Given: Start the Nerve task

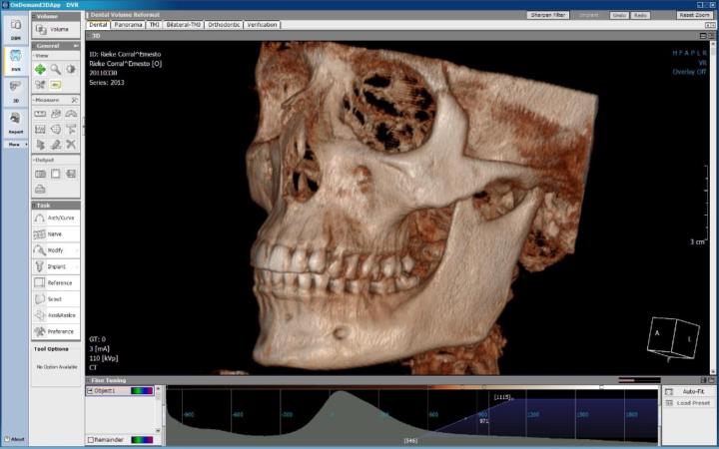Looking at the screenshot, I should pos(56,233).
